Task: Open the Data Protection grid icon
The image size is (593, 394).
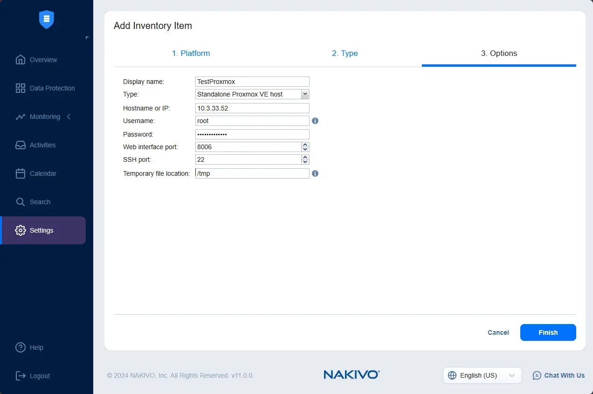Action: (x=21, y=88)
